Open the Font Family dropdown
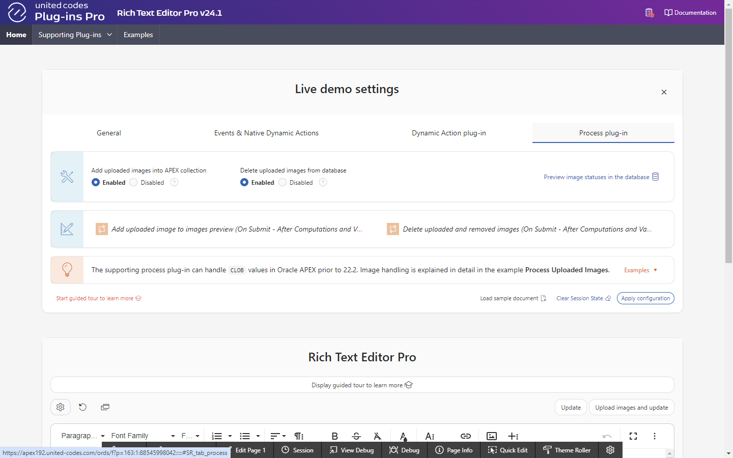 click(143, 436)
